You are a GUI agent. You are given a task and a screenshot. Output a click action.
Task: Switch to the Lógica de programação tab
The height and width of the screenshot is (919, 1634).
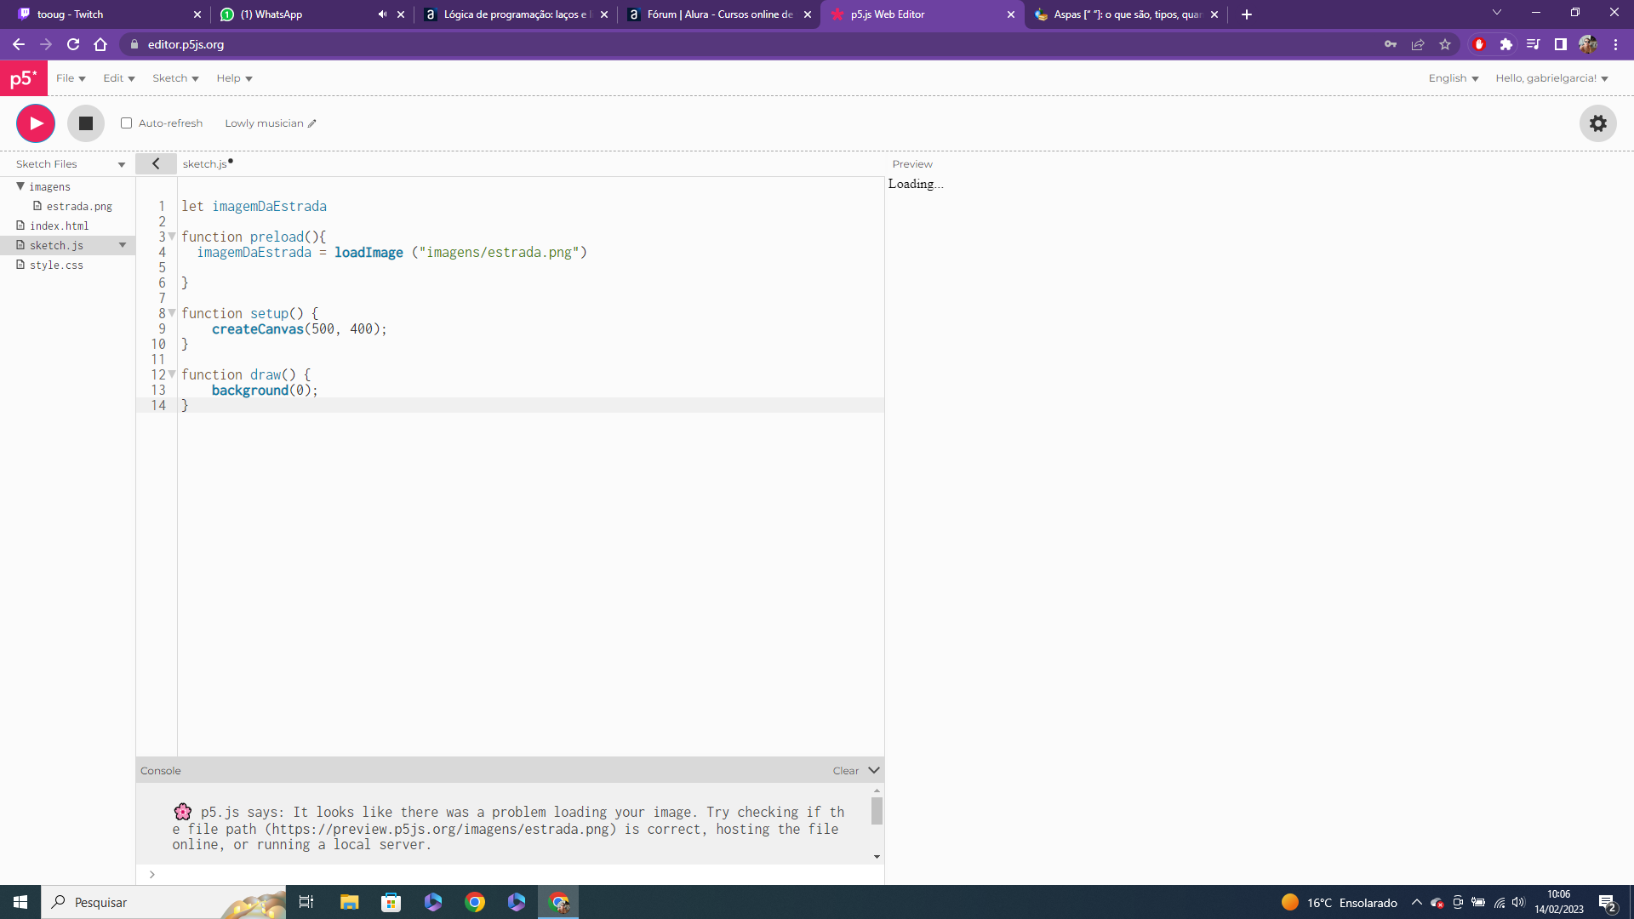[515, 14]
